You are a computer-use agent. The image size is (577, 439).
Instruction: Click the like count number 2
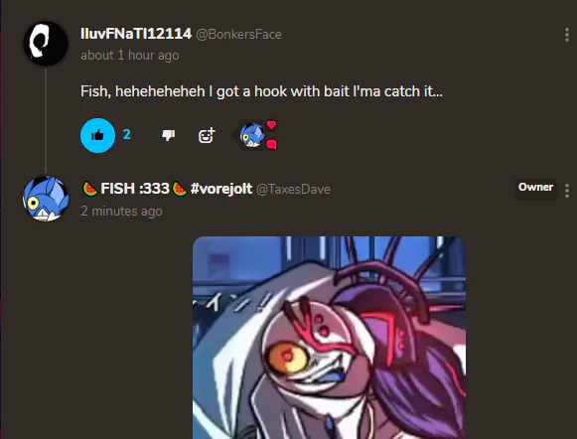coord(127,135)
